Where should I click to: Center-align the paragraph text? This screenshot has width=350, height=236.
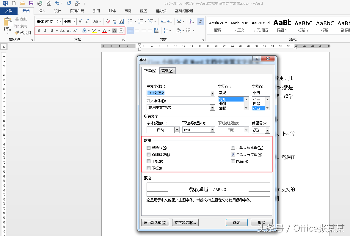click(137, 31)
